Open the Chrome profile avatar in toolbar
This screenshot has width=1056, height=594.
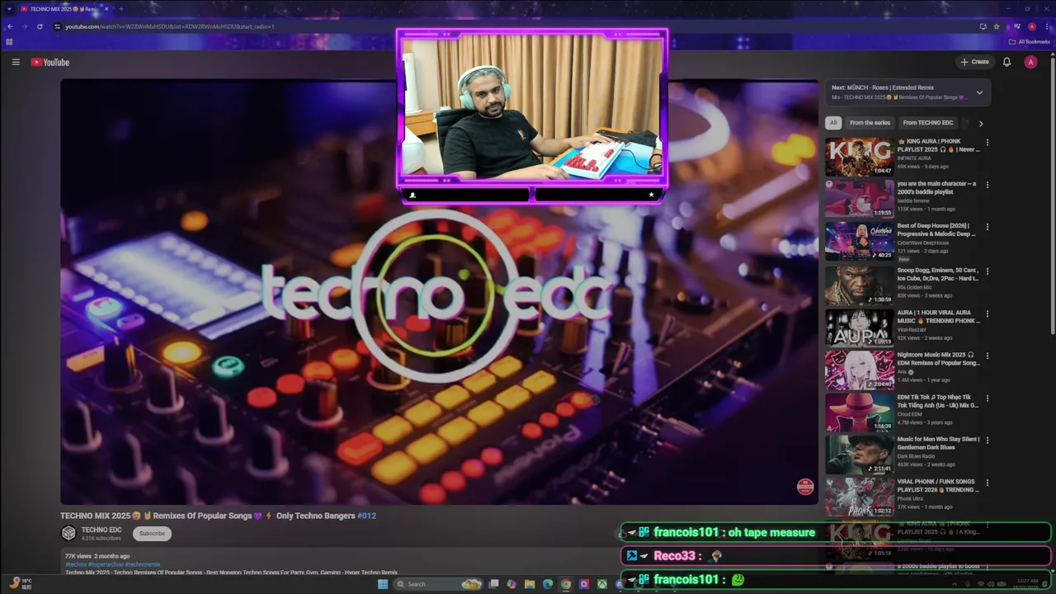1032,26
